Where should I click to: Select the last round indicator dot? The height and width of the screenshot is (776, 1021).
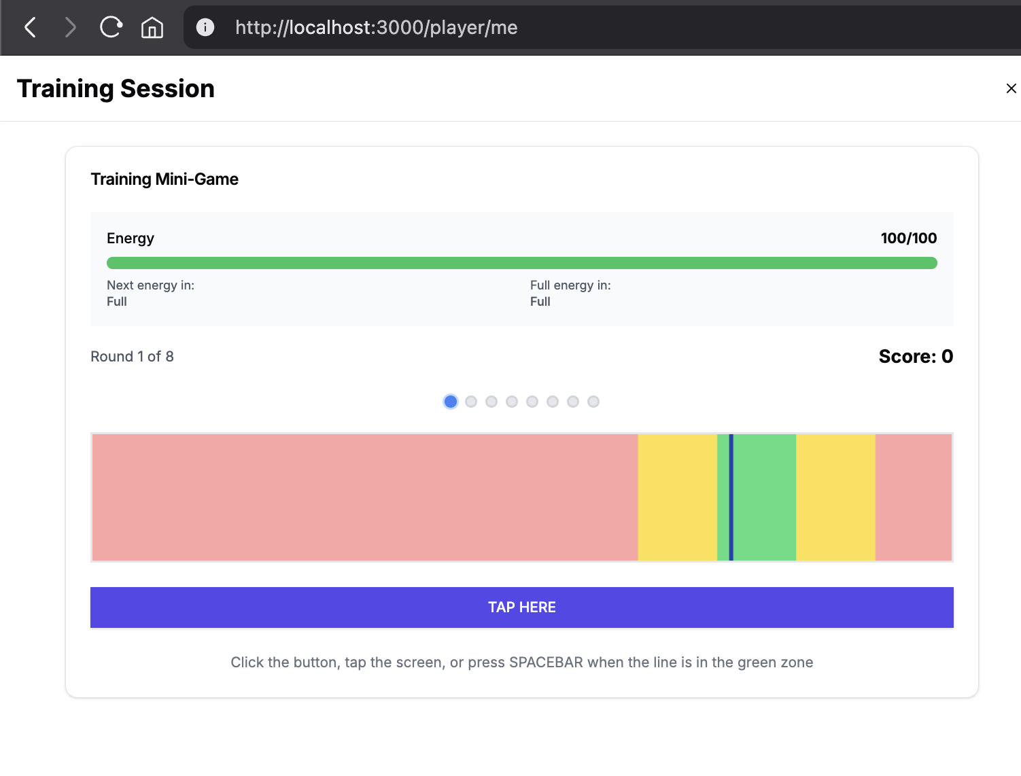pyautogui.click(x=593, y=402)
